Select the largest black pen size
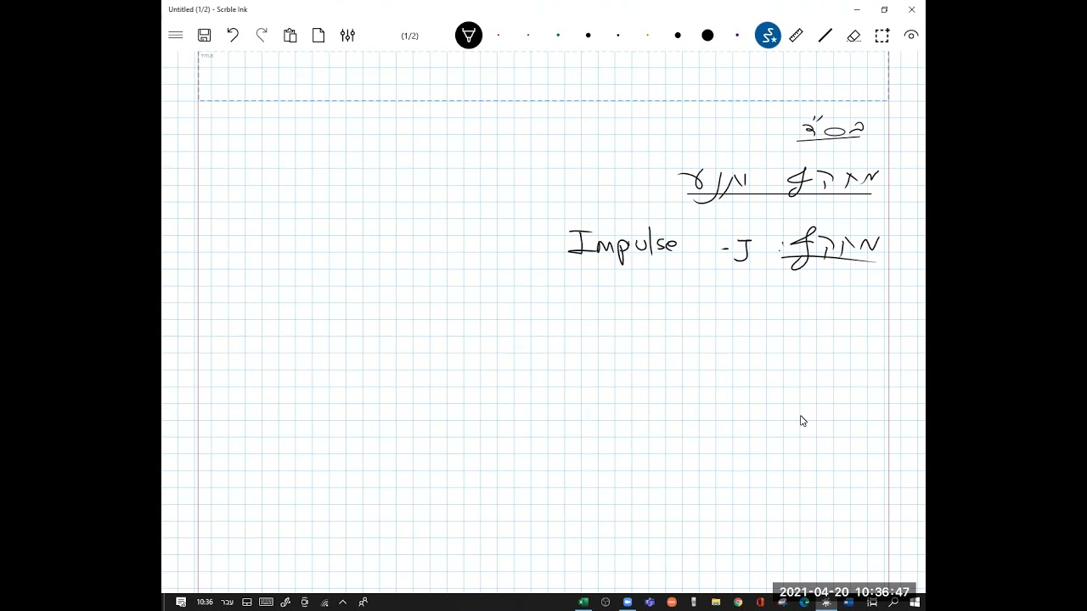Viewport: 1087px width, 611px height. coord(707,36)
